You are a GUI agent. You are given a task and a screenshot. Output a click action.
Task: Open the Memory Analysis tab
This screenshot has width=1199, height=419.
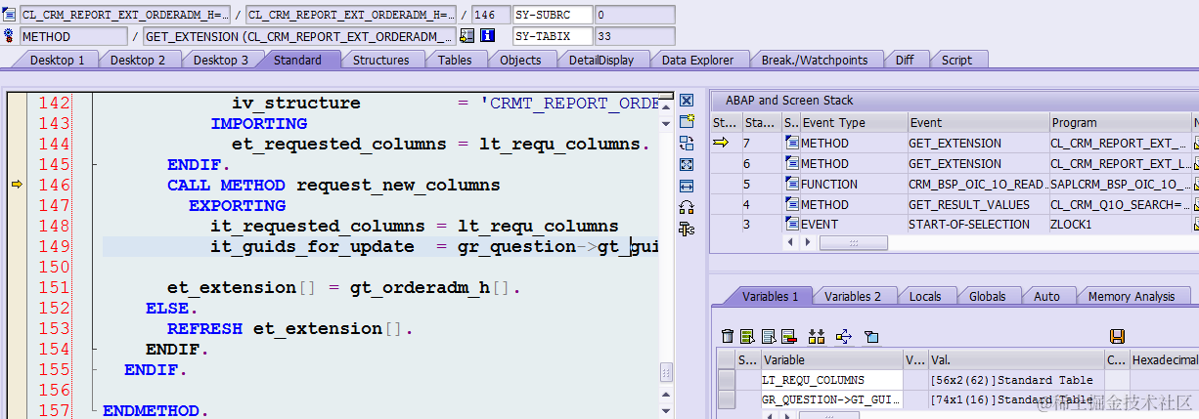(x=1132, y=296)
